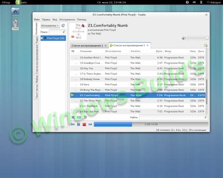Open the Вид menu
Screen dimensions: 223x178
55,20
